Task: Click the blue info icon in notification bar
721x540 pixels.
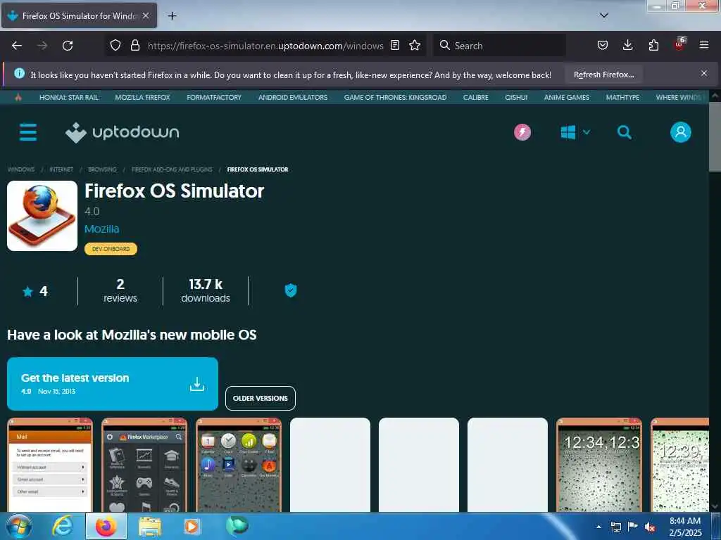Action: pos(19,73)
